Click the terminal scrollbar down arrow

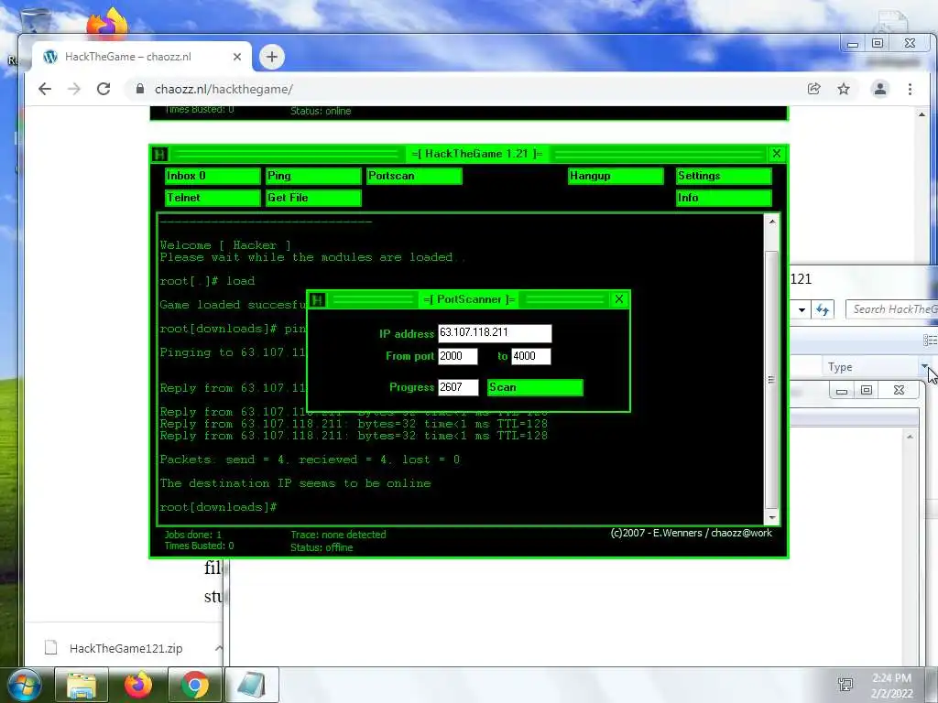click(771, 517)
